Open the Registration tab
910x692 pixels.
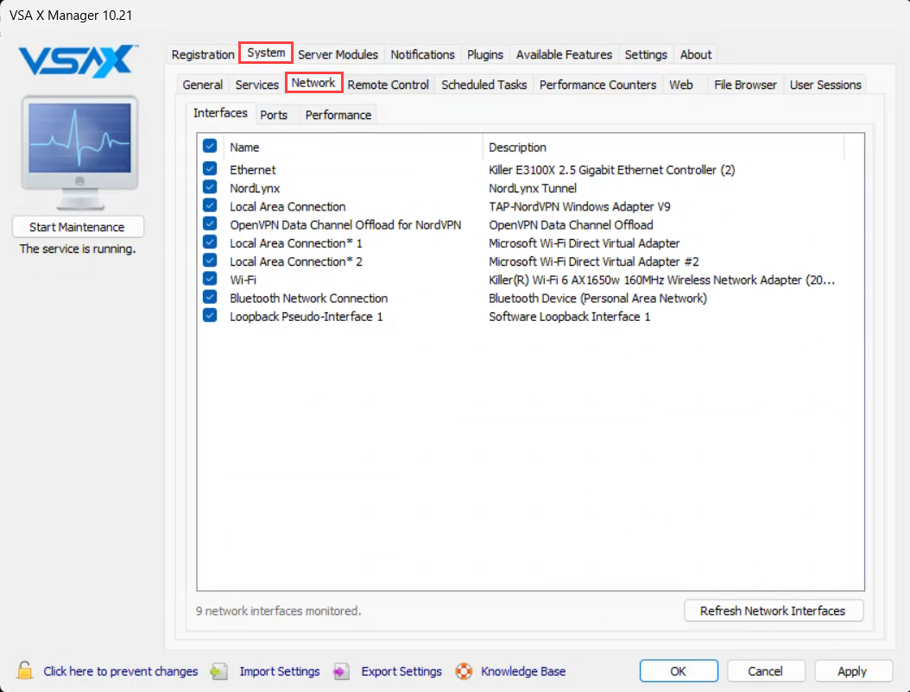point(203,54)
